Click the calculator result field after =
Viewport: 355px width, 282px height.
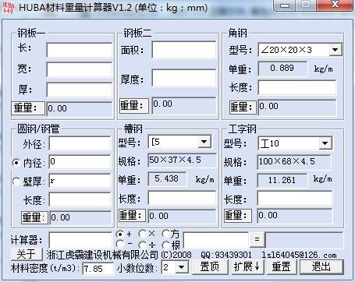[x=304, y=240]
